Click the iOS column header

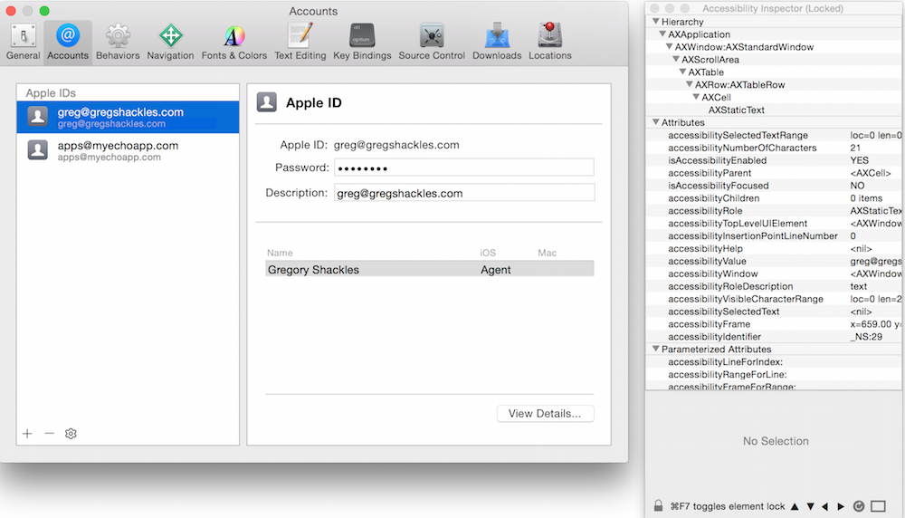tap(488, 253)
